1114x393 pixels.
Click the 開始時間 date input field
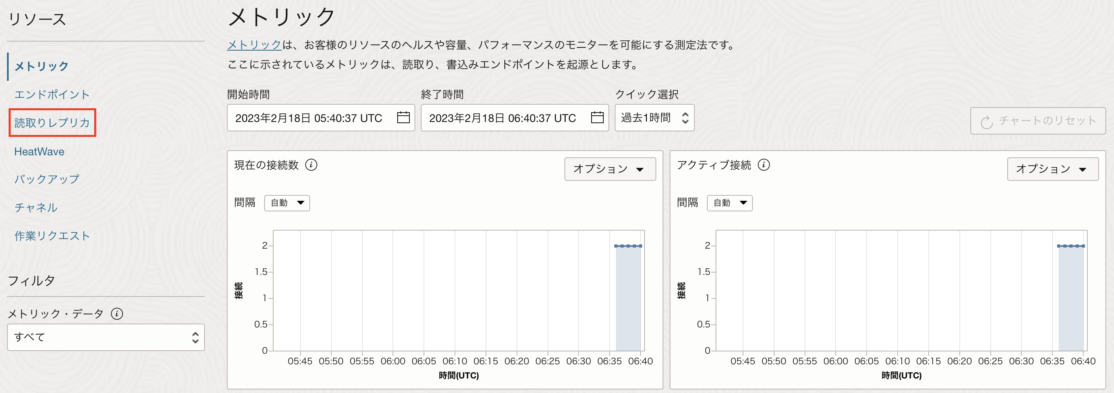[309, 118]
